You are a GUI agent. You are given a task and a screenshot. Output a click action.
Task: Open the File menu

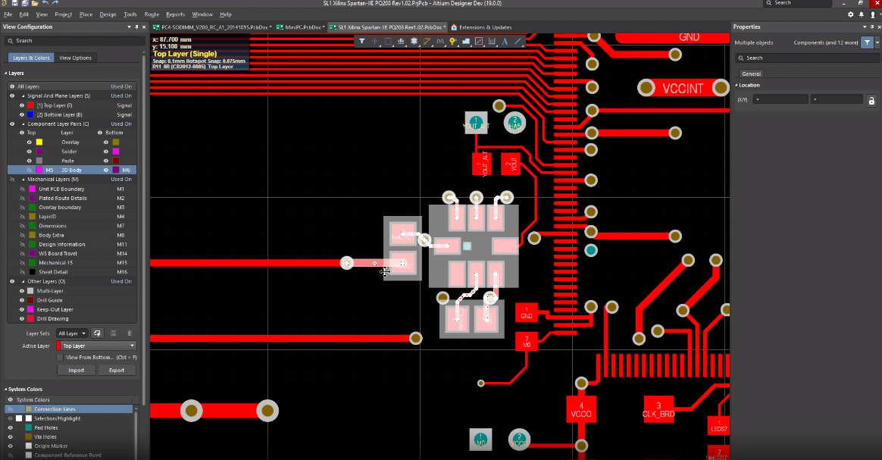click(8, 14)
